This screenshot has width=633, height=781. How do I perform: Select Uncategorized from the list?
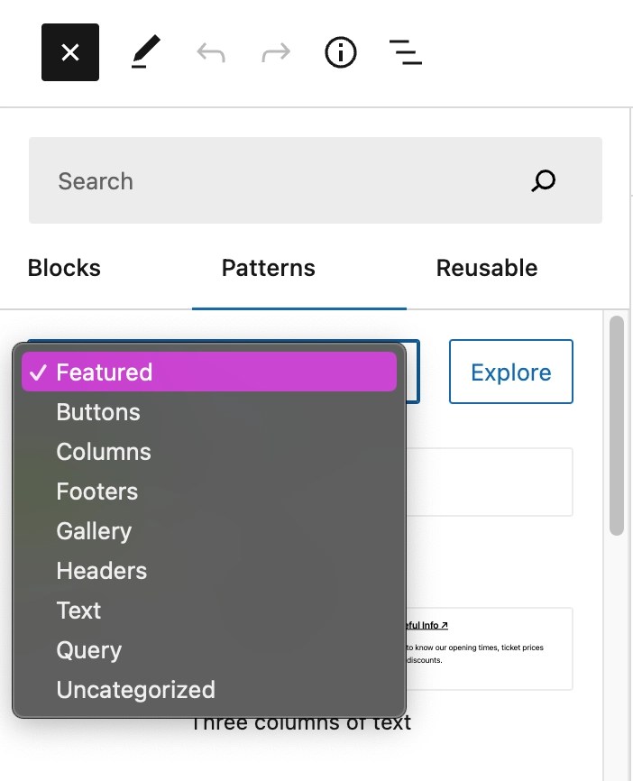(x=209, y=690)
